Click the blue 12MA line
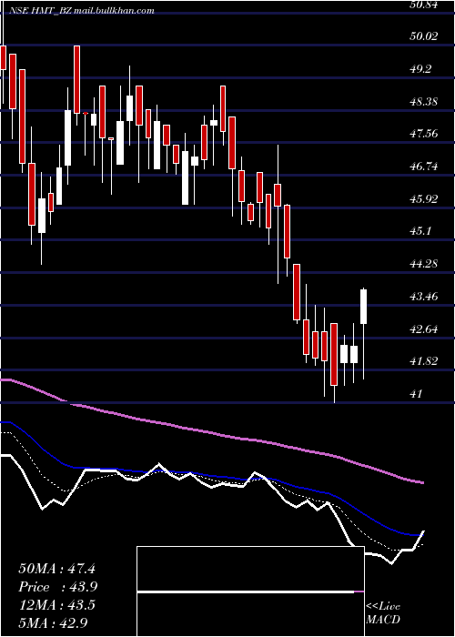 coord(211,474)
